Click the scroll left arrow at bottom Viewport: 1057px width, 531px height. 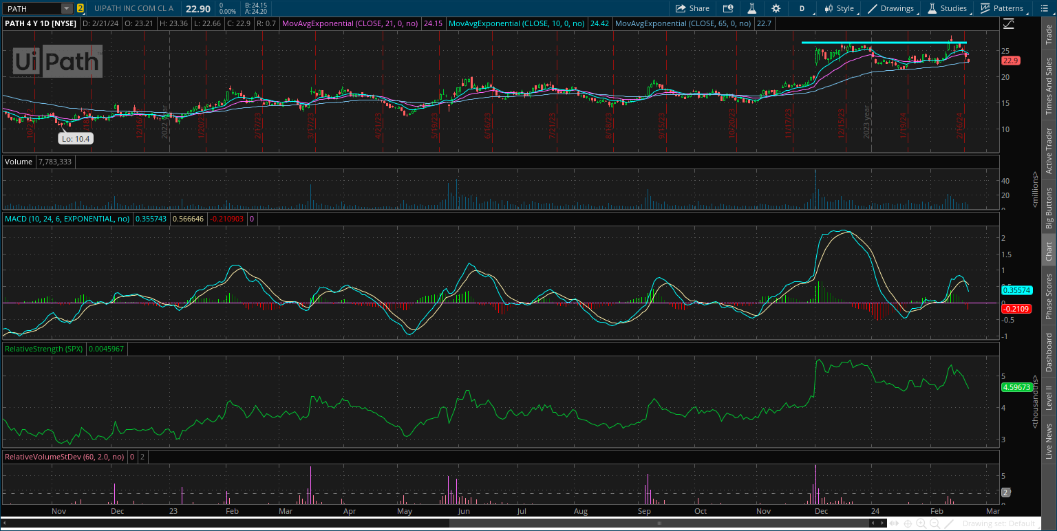[873, 523]
